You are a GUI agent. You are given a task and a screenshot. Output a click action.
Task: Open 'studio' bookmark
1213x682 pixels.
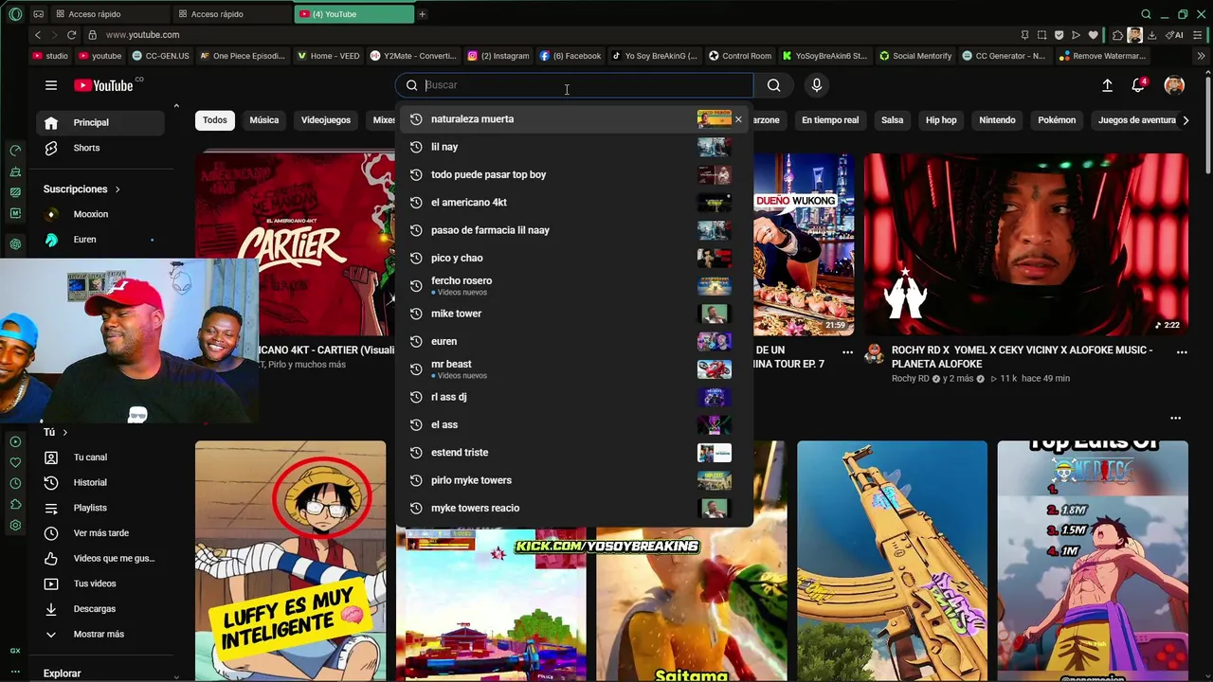coord(50,56)
